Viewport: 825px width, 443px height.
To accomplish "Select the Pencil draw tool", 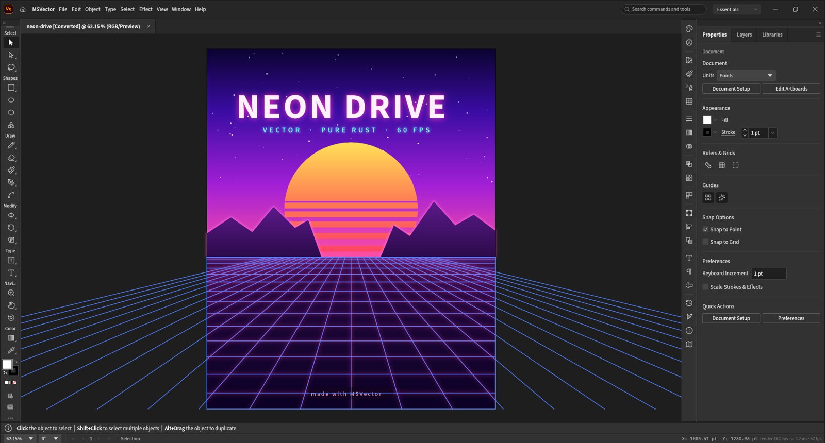I will pyautogui.click(x=11, y=146).
